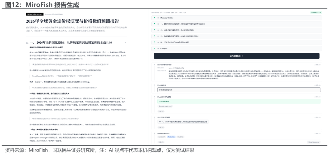Viewport: 329px width, 154px height.
Task: Click the green 大纲规划完成 banner
Action: 239,101
